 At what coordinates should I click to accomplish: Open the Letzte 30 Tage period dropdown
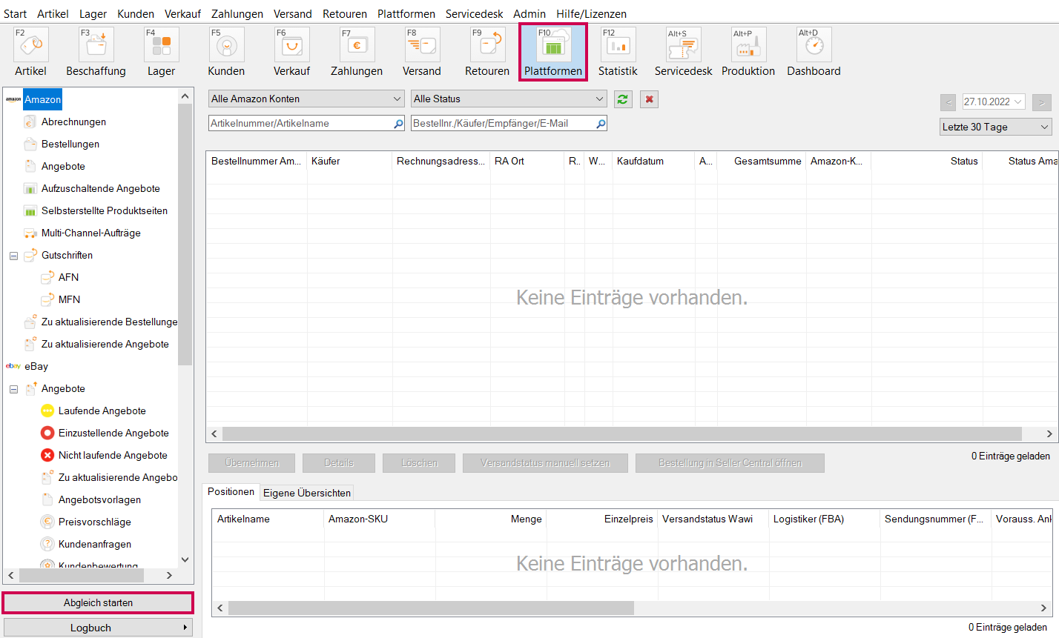pos(996,127)
